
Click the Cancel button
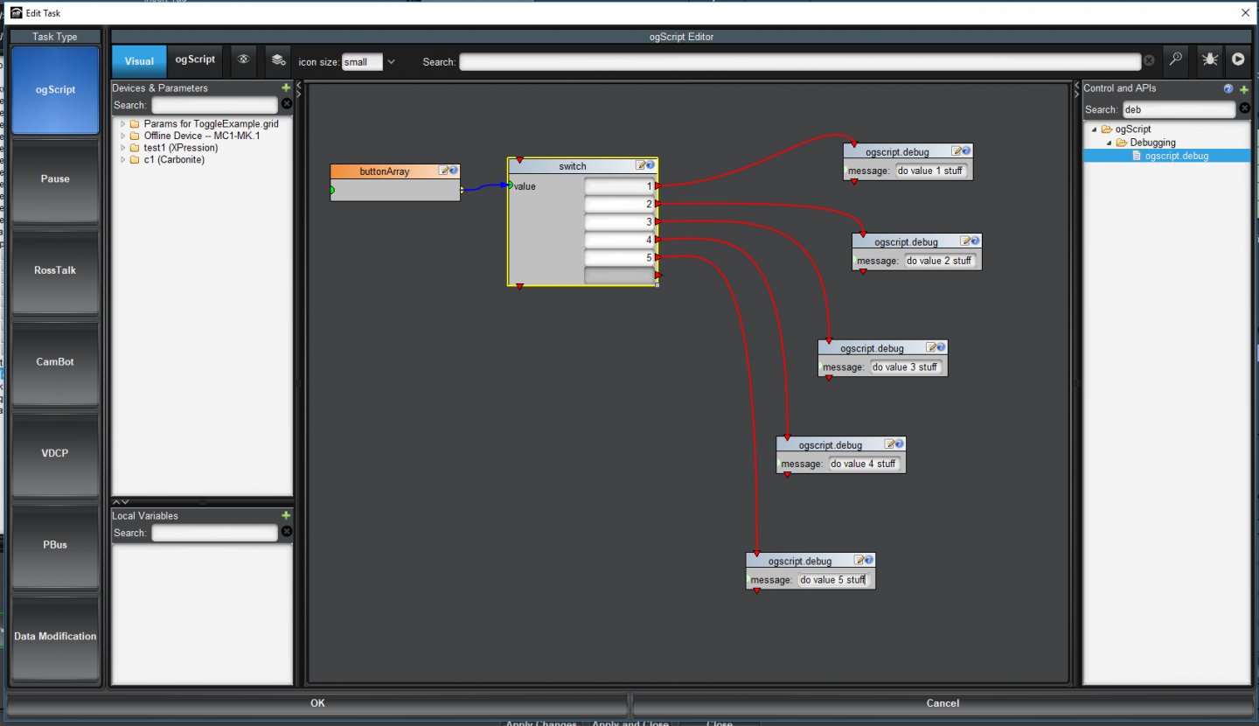click(943, 703)
